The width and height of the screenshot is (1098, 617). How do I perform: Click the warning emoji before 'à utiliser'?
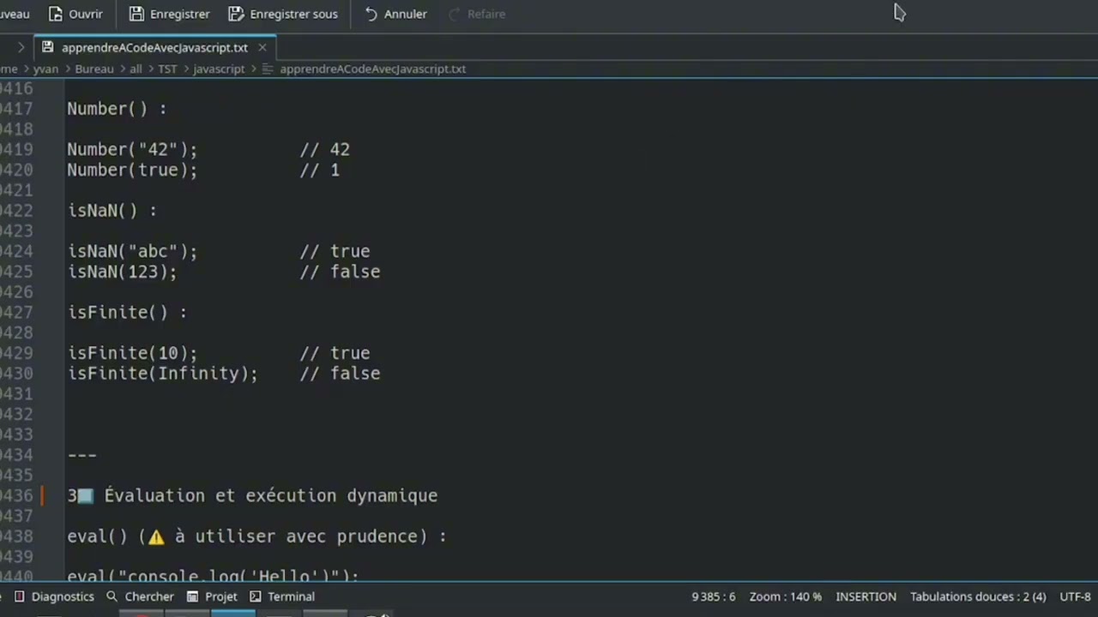[x=156, y=537]
